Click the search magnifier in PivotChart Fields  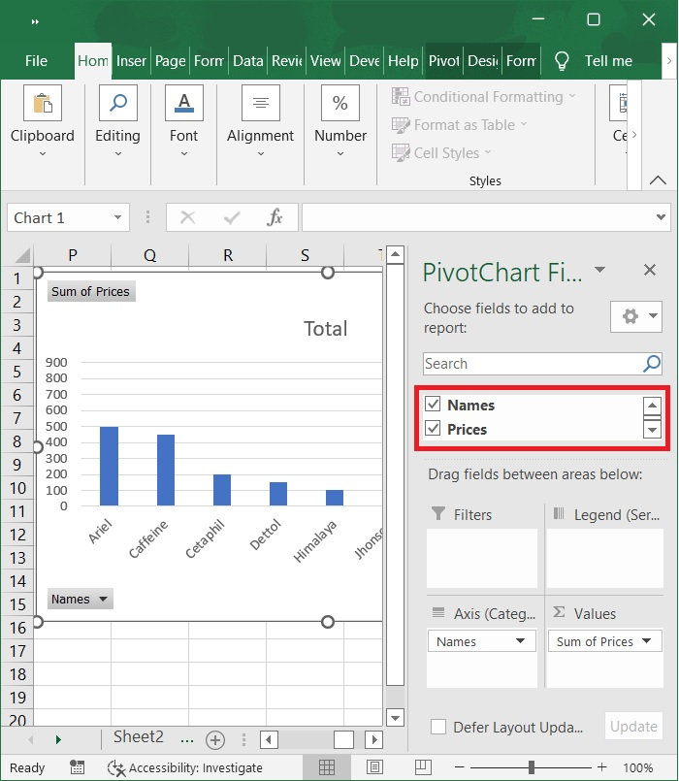click(x=652, y=364)
